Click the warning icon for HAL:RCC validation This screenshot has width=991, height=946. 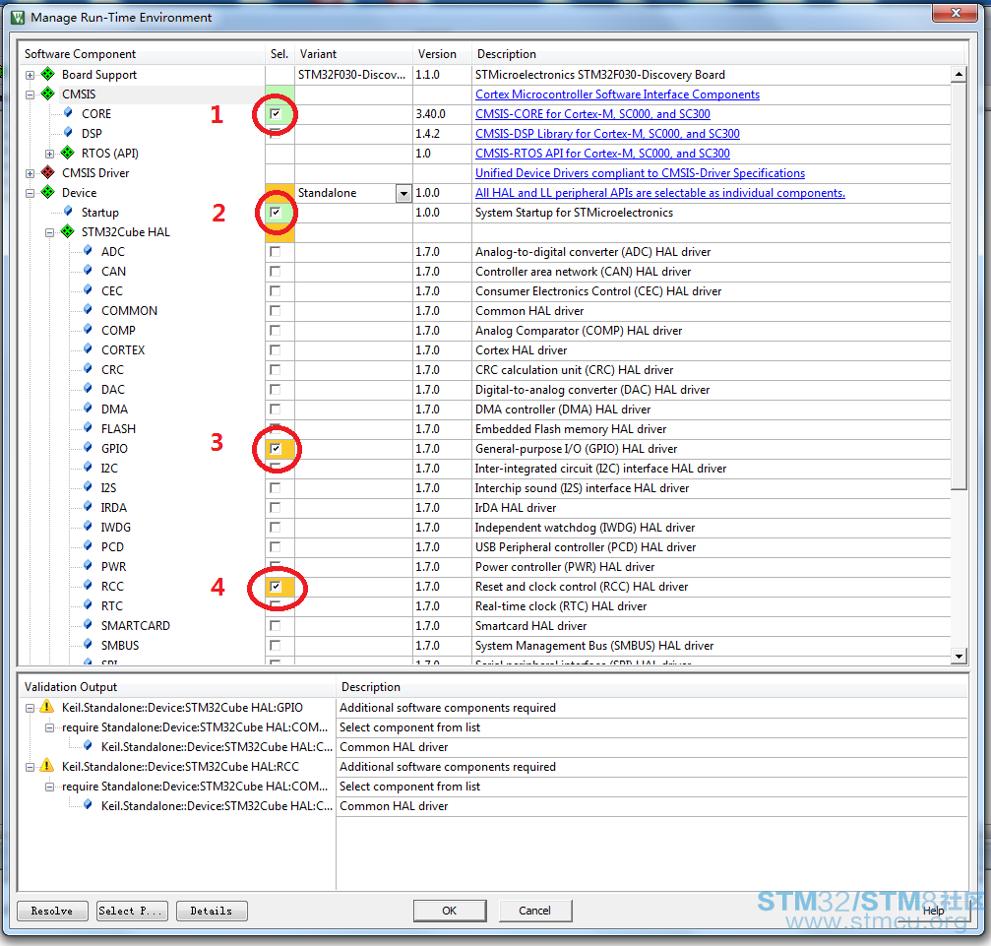pyautogui.click(x=47, y=765)
